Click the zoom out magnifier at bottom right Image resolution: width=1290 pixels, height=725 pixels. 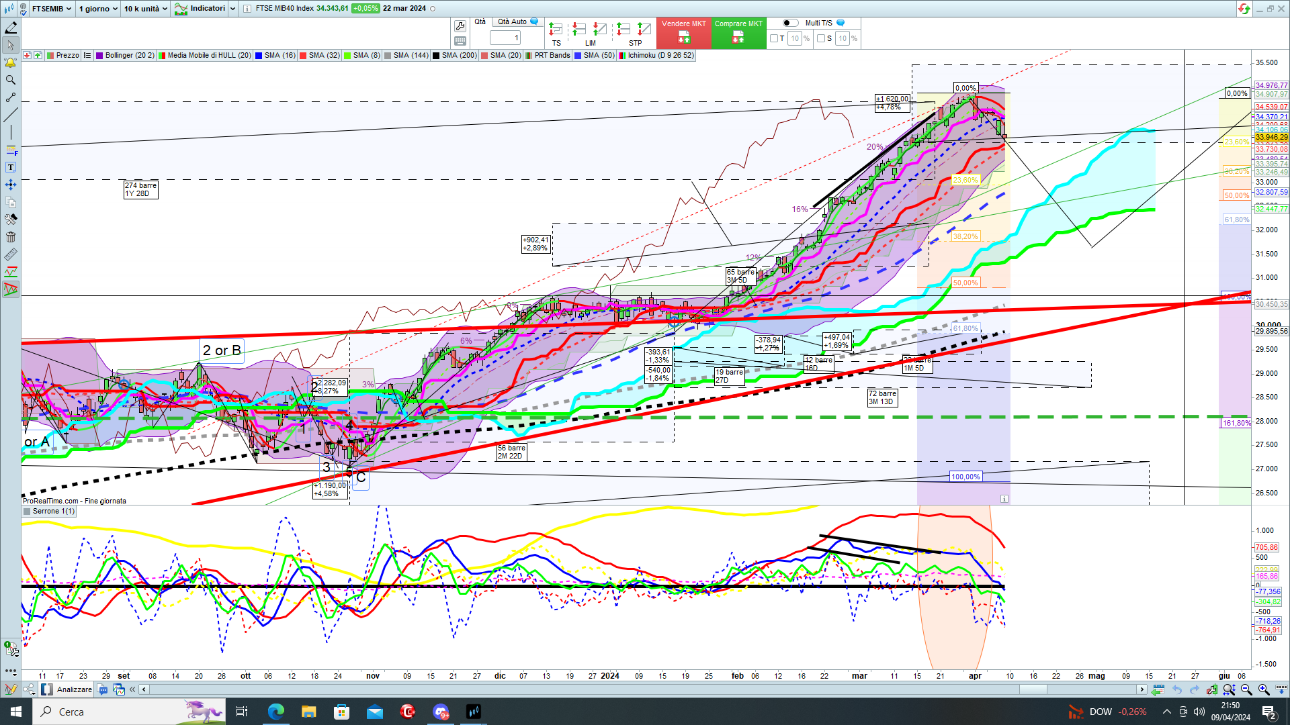(x=1246, y=689)
